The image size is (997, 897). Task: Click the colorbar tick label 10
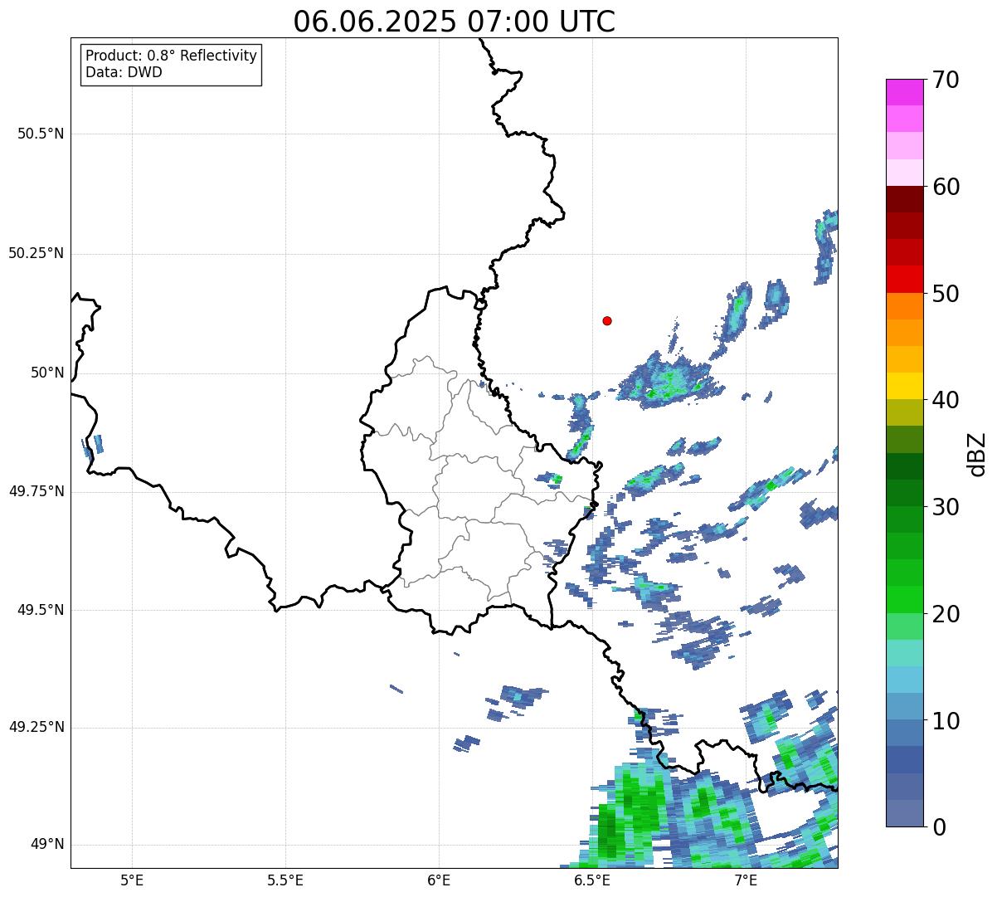pyautogui.click(x=946, y=721)
